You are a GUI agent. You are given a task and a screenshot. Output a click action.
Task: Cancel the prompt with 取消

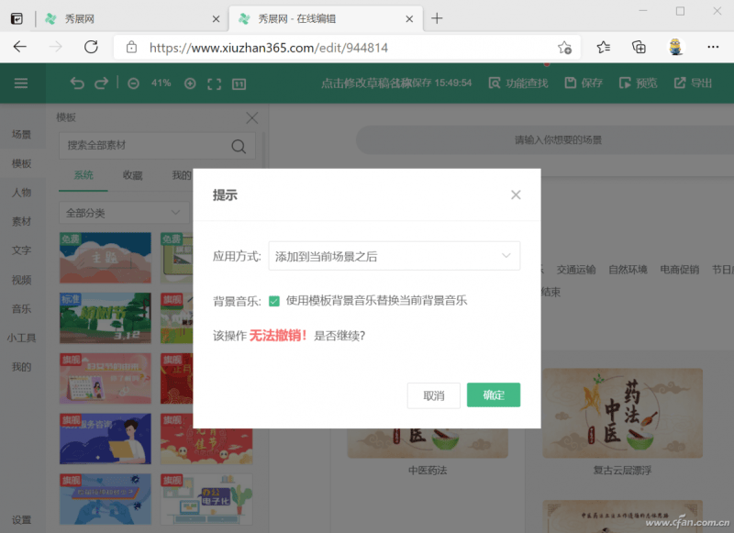[x=433, y=395]
